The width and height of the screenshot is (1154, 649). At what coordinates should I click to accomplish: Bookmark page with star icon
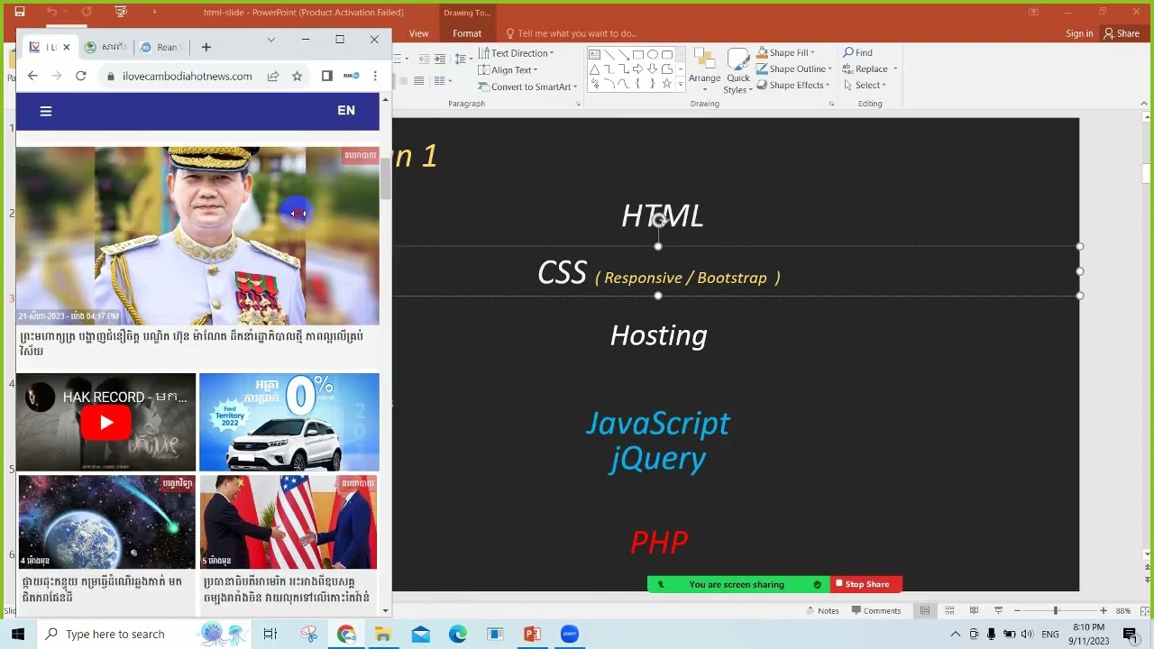[x=297, y=76]
